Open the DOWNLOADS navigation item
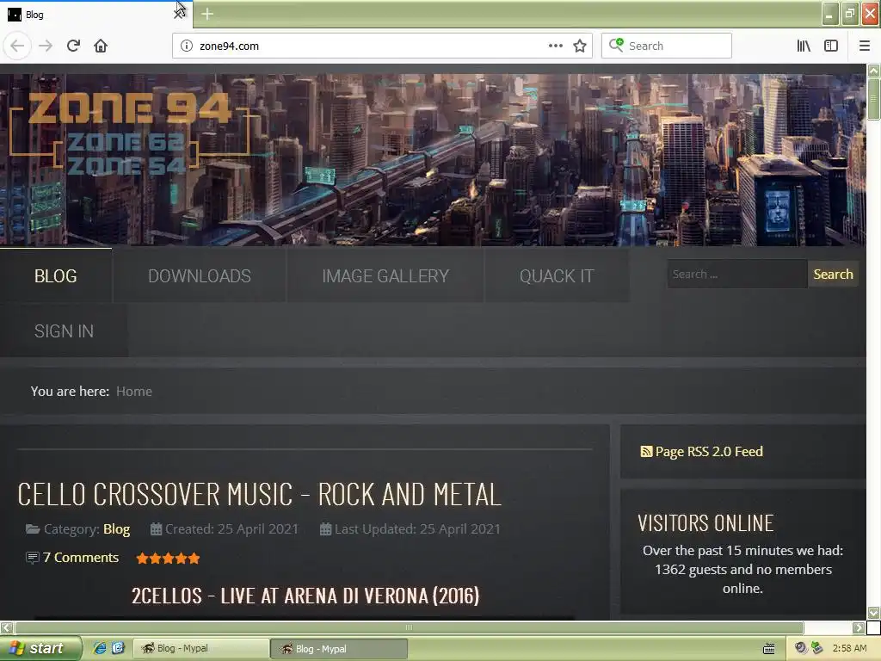This screenshot has height=661, width=881. (200, 276)
